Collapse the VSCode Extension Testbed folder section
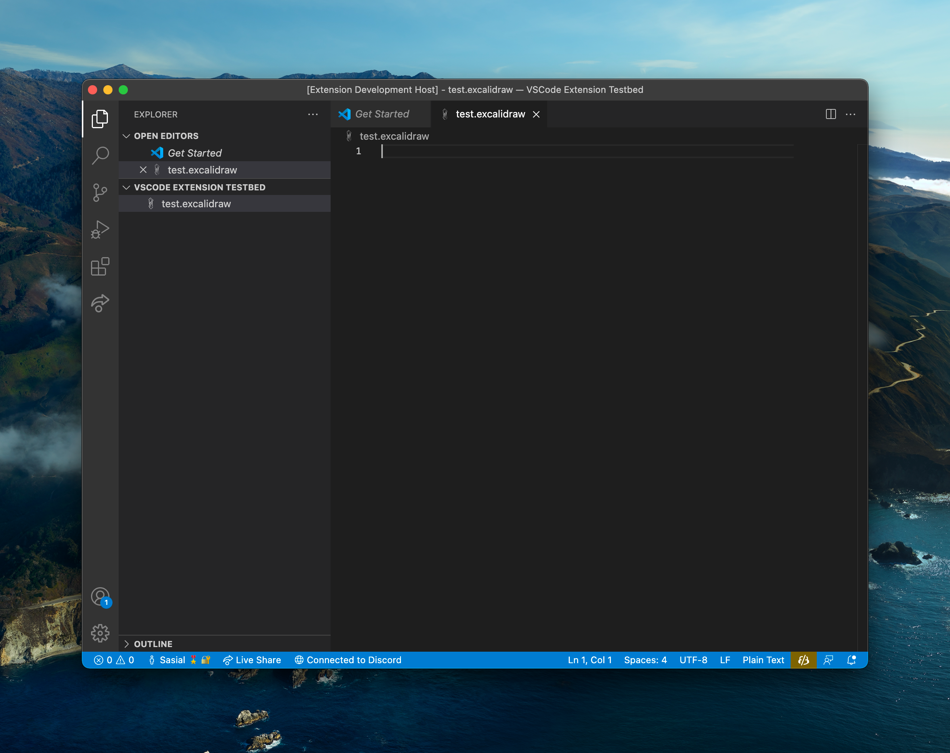The width and height of the screenshot is (950, 753). click(x=199, y=187)
